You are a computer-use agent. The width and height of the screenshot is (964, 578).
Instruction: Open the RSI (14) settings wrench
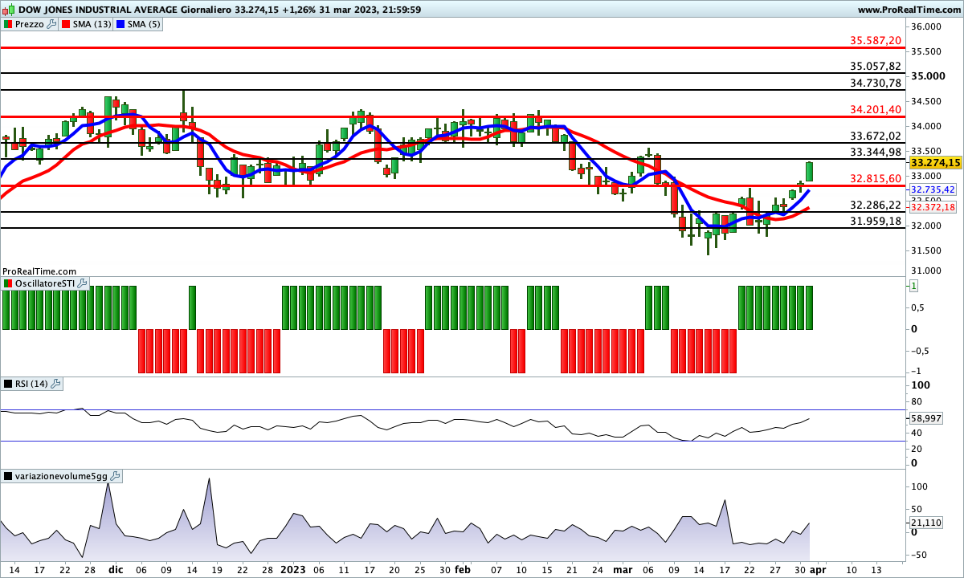pos(56,384)
